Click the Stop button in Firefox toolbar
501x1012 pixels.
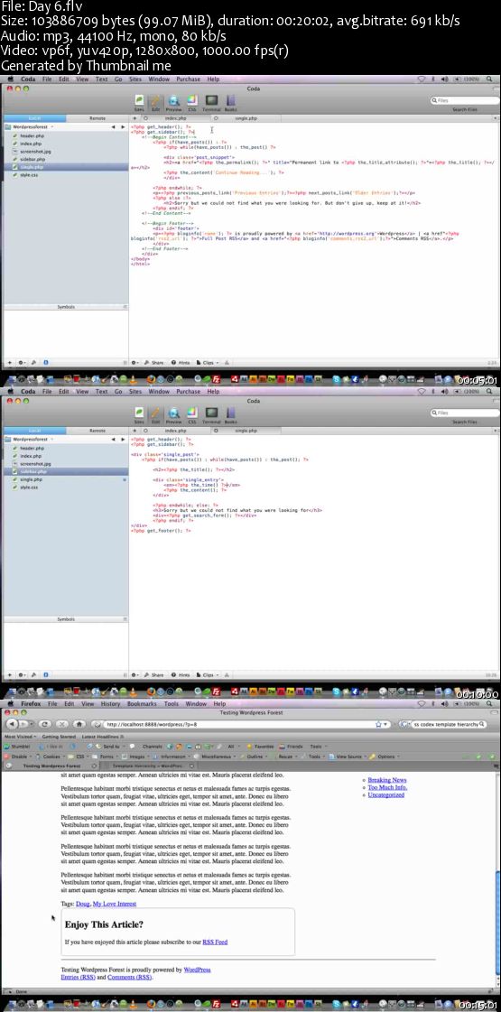click(62, 724)
